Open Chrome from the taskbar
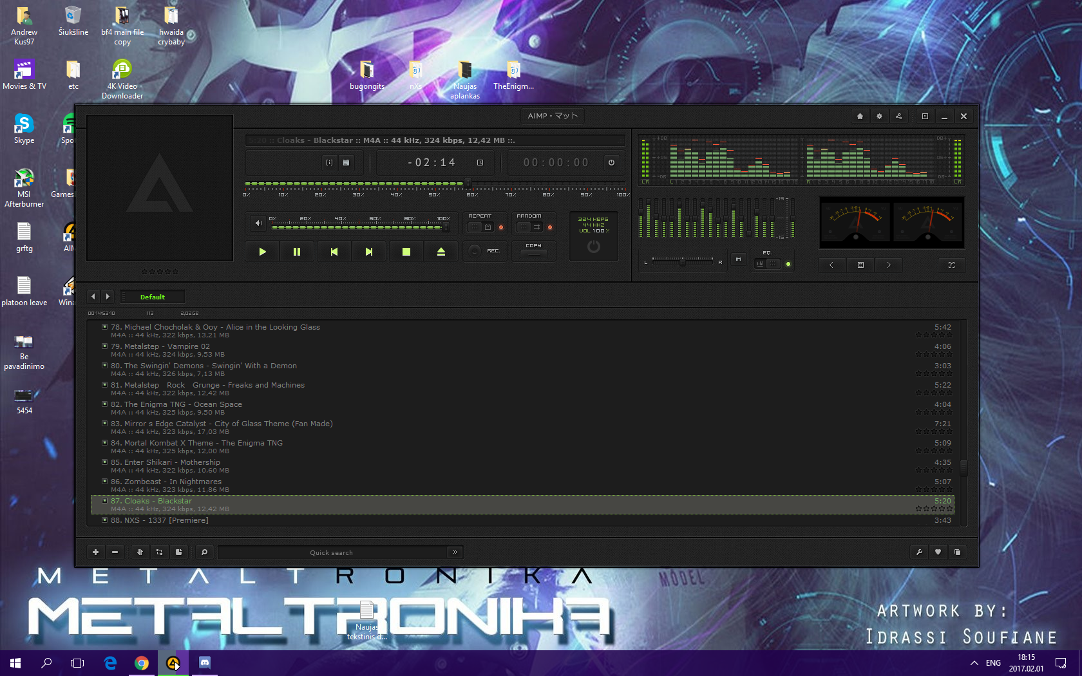The image size is (1082, 676). tap(142, 663)
